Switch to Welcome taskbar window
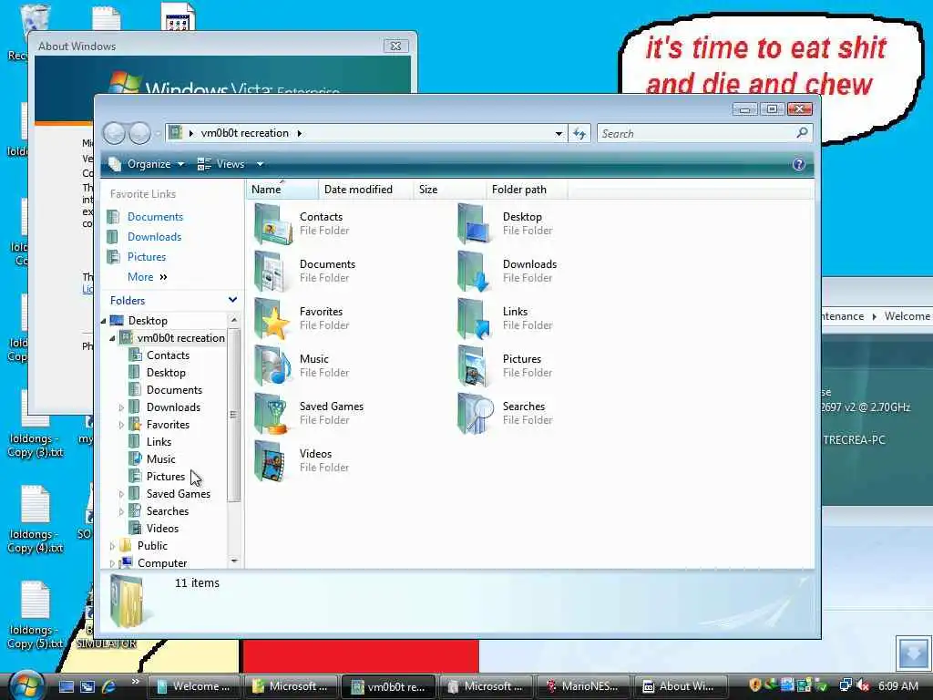933x700 pixels. click(194, 687)
